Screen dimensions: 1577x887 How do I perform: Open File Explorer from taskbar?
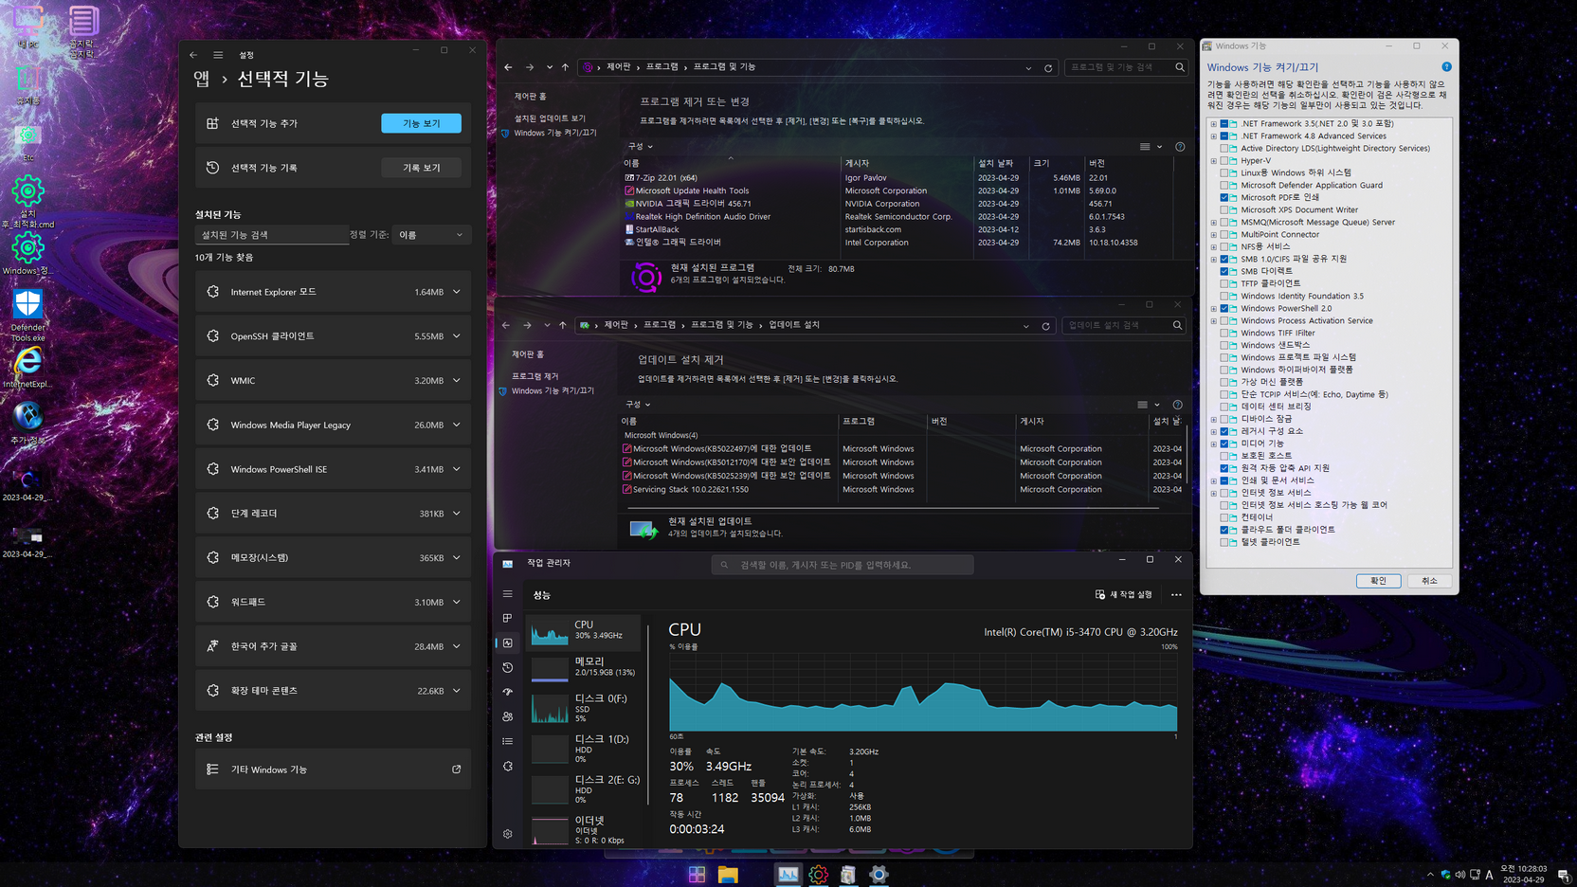pos(728,875)
